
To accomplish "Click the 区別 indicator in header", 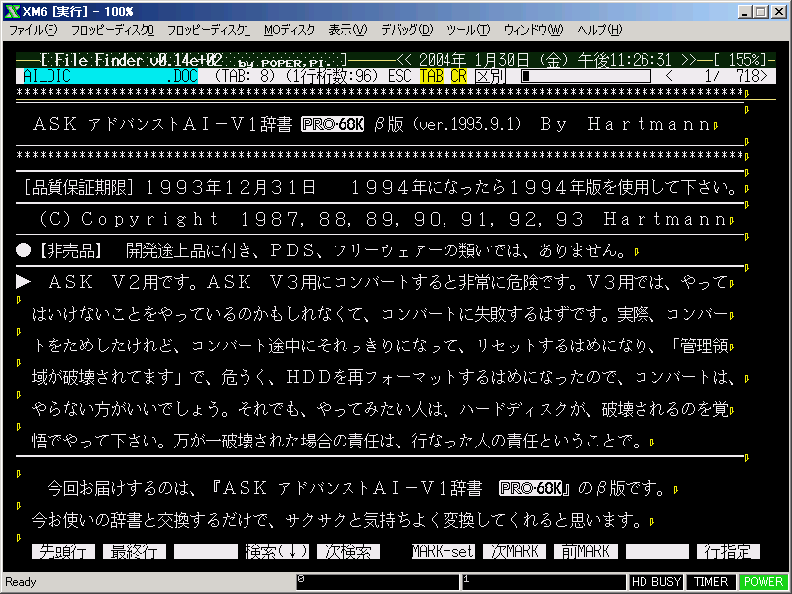I will [490, 76].
